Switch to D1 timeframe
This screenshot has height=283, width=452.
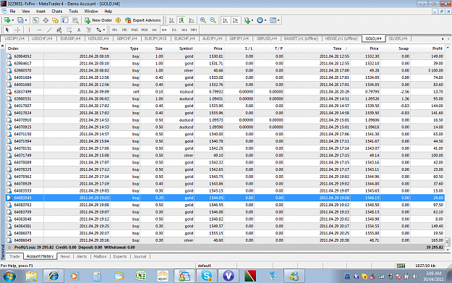click(174, 30)
